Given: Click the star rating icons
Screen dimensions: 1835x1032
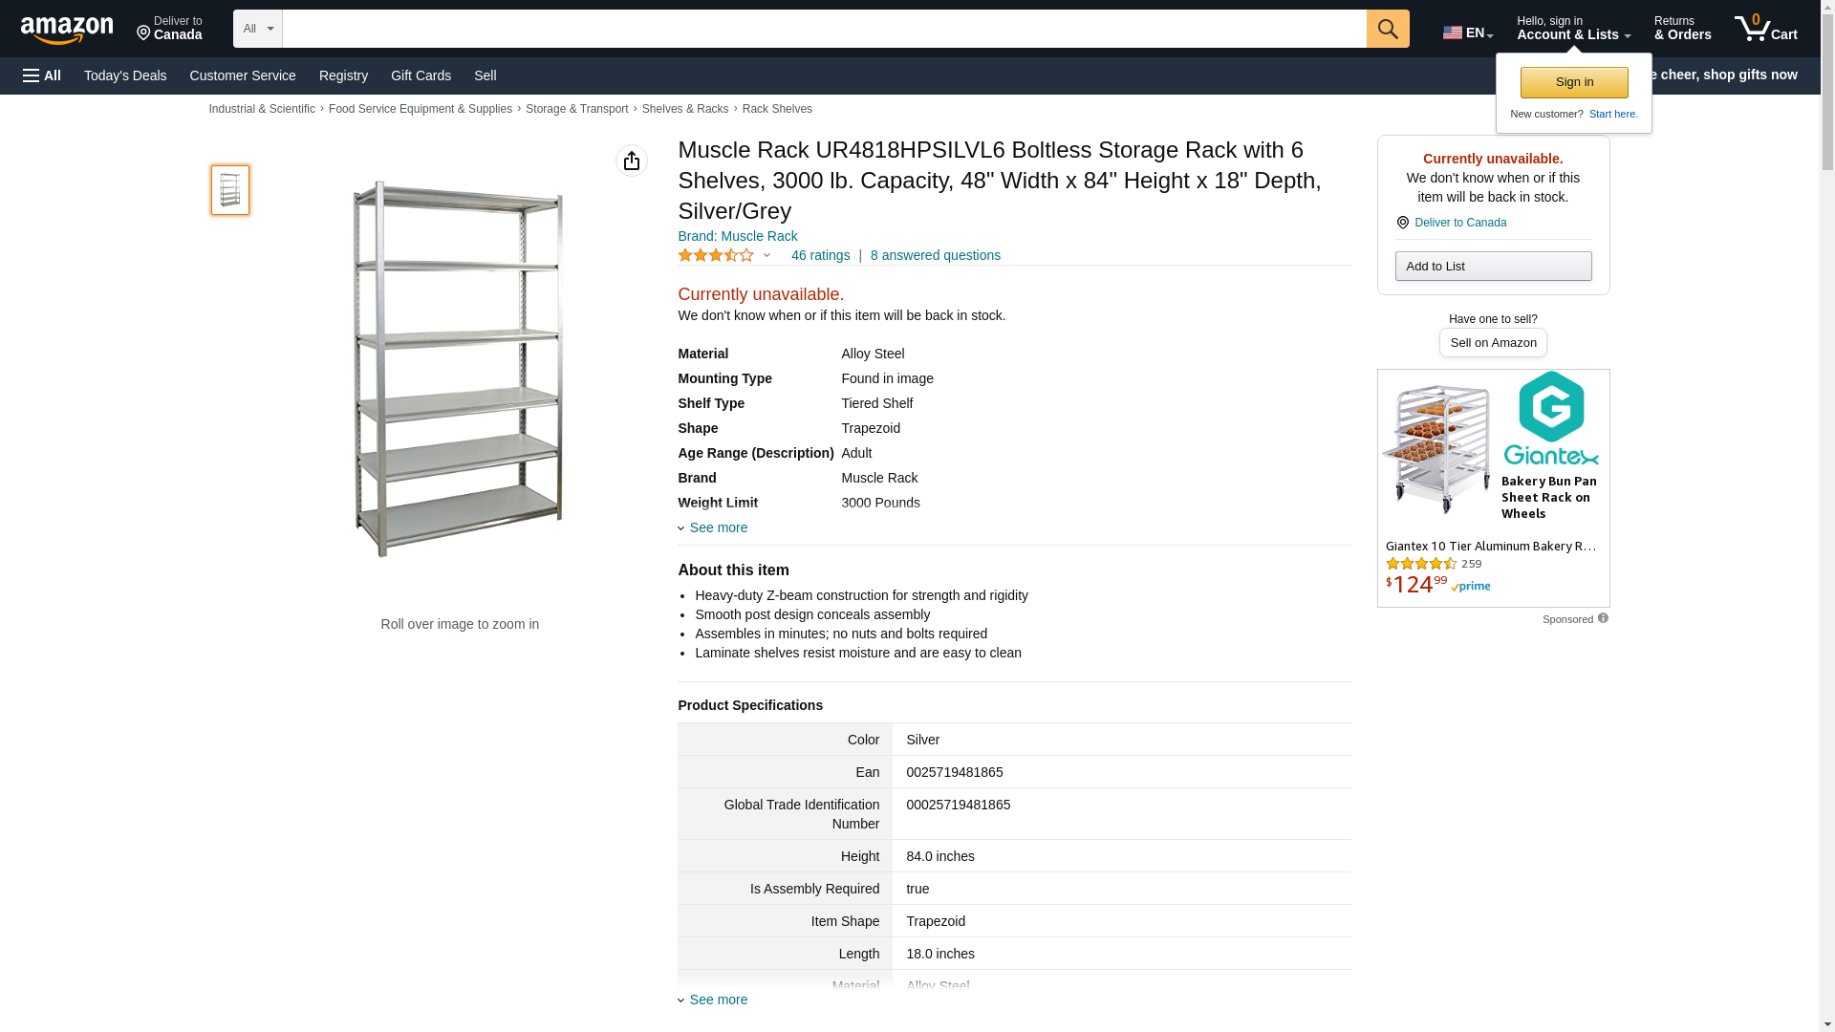Looking at the screenshot, I should coord(716,255).
